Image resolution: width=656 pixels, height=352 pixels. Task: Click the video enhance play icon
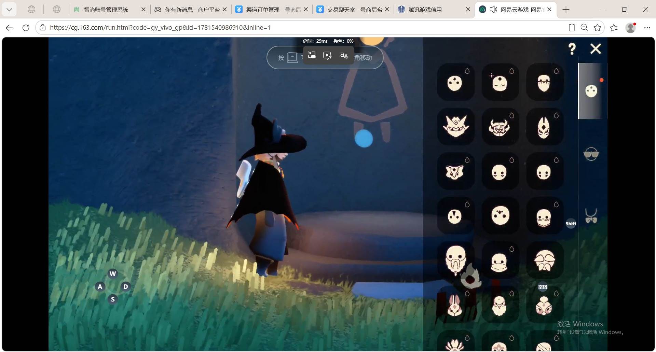(327, 56)
